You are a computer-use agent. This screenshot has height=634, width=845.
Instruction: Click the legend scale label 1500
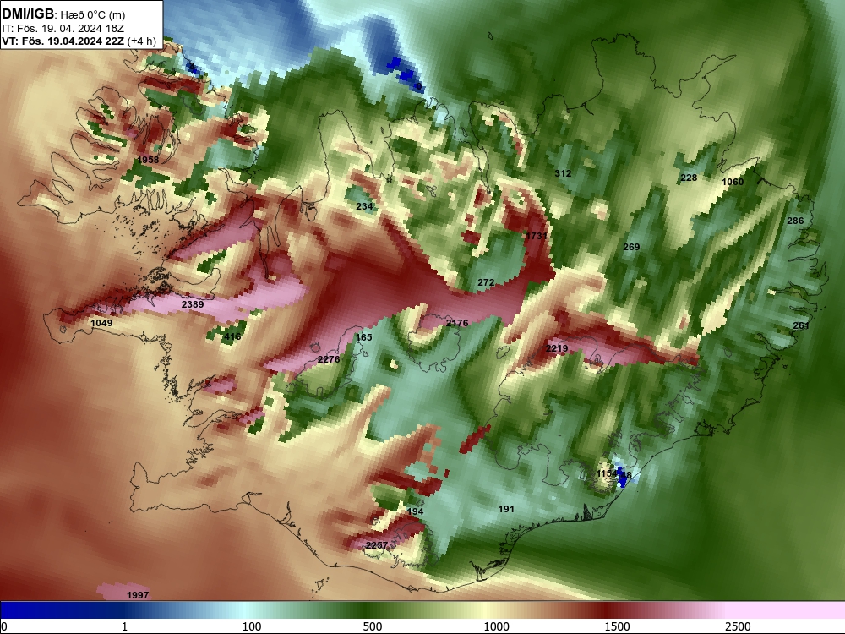pyautogui.click(x=617, y=626)
